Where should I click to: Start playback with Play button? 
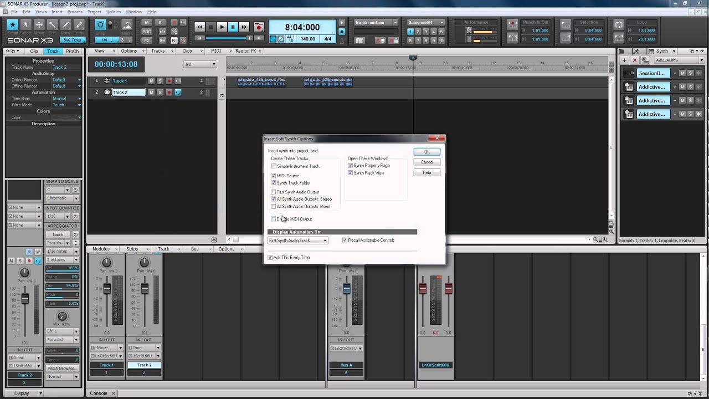tap(222, 27)
